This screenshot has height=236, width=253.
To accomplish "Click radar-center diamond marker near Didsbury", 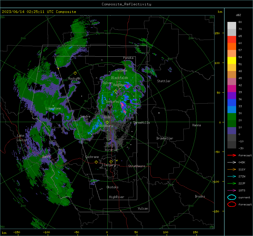I will [x=107, y=122].
